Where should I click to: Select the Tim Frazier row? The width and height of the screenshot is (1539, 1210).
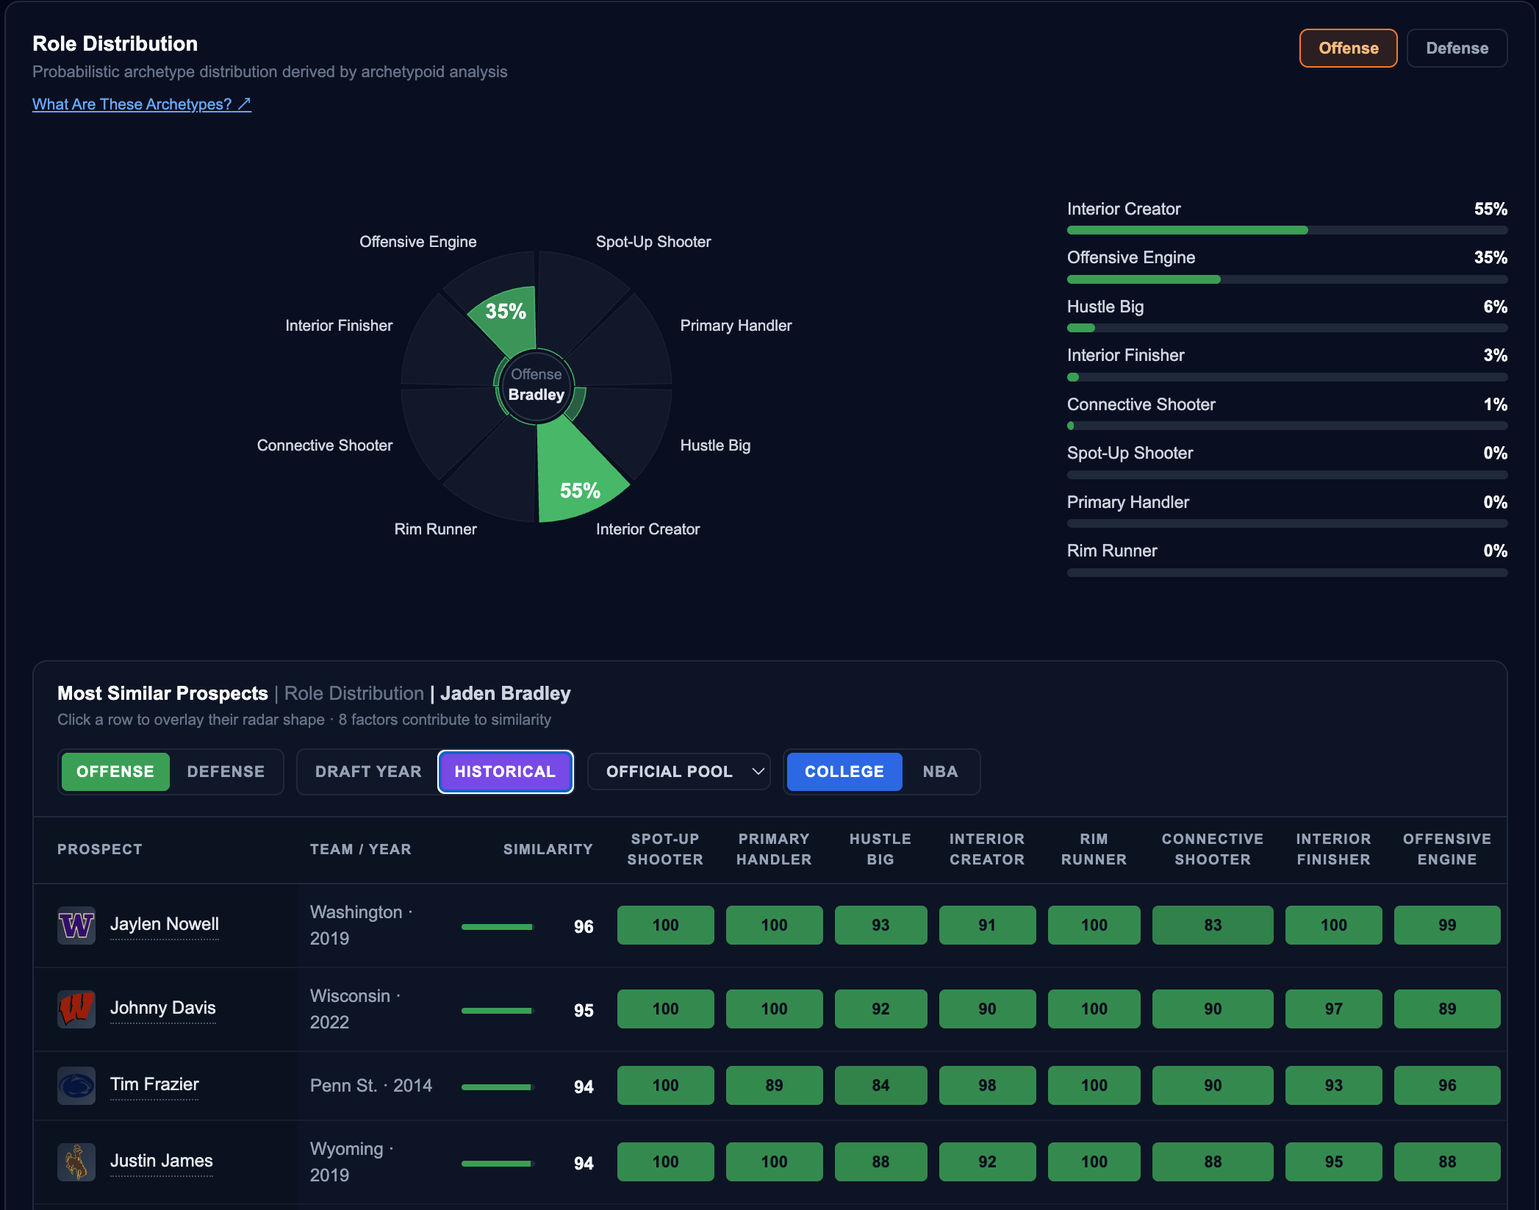click(x=770, y=1085)
